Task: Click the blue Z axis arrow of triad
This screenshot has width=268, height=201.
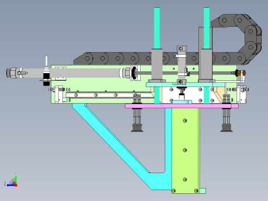Action: pyautogui.click(x=11, y=185)
